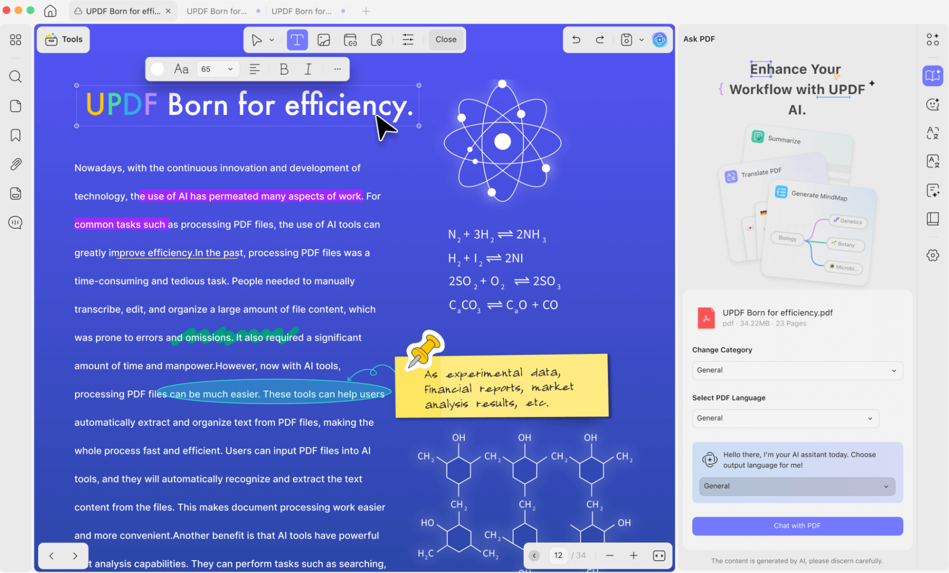
Task: Open the attachments paperclip panel
Action: 16,164
